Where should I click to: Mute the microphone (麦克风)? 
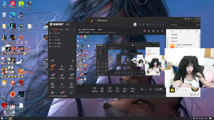click(124, 90)
